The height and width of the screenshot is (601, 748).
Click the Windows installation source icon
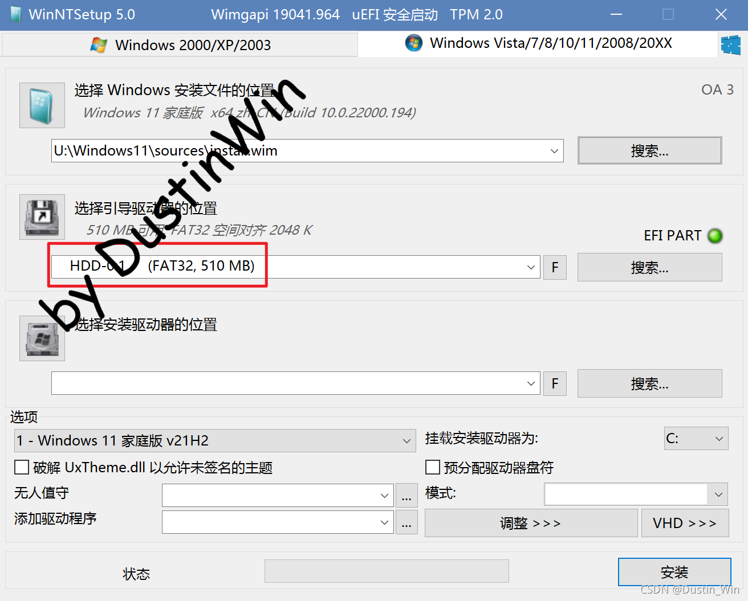click(42, 105)
